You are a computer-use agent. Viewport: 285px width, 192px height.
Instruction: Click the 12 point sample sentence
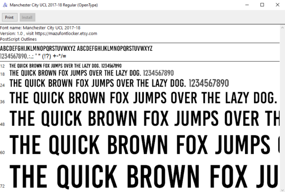(66, 66)
